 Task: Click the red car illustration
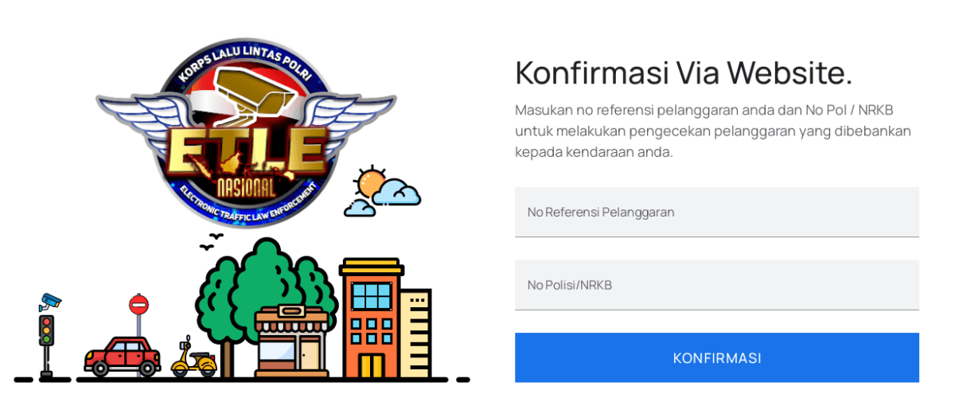123,356
